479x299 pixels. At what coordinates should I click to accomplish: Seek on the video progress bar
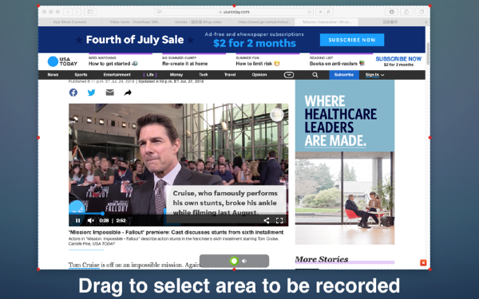(x=178, y=214)
